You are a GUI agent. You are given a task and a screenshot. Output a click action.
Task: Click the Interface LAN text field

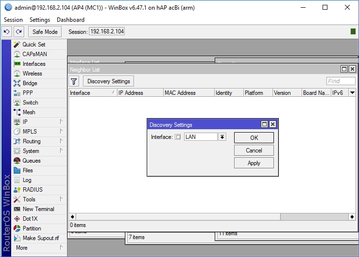(x=201, y=137)
